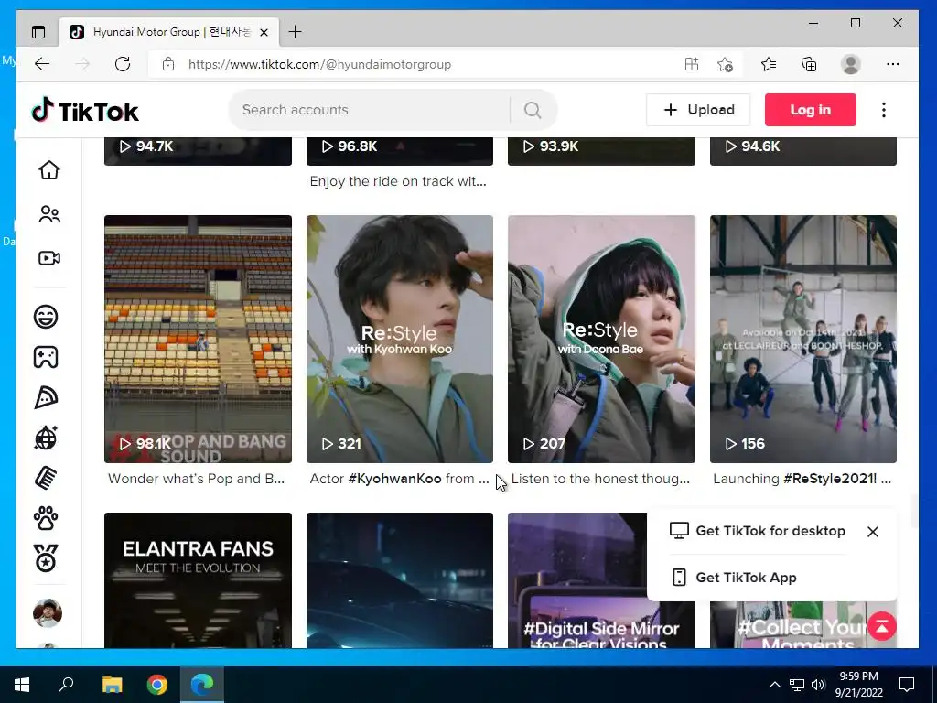
Task: Open video with 94.6K views
Action: click(x=803, y=151)
